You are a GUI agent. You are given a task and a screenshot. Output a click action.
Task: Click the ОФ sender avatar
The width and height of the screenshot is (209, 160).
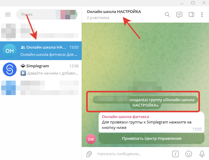[x=91, y=139]
